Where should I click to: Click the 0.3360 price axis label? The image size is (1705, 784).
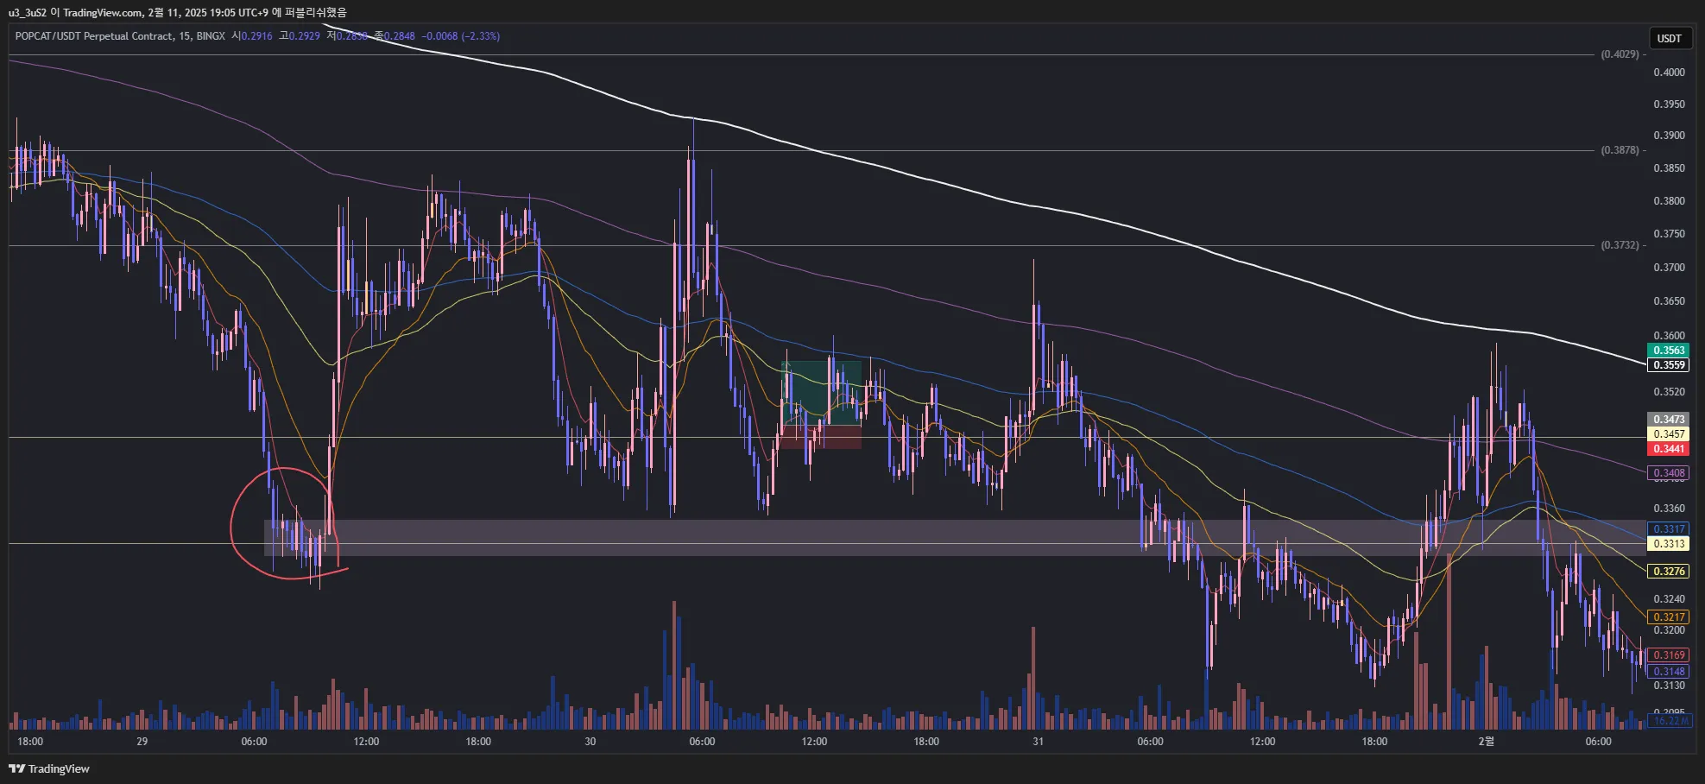click(1669, 509)
